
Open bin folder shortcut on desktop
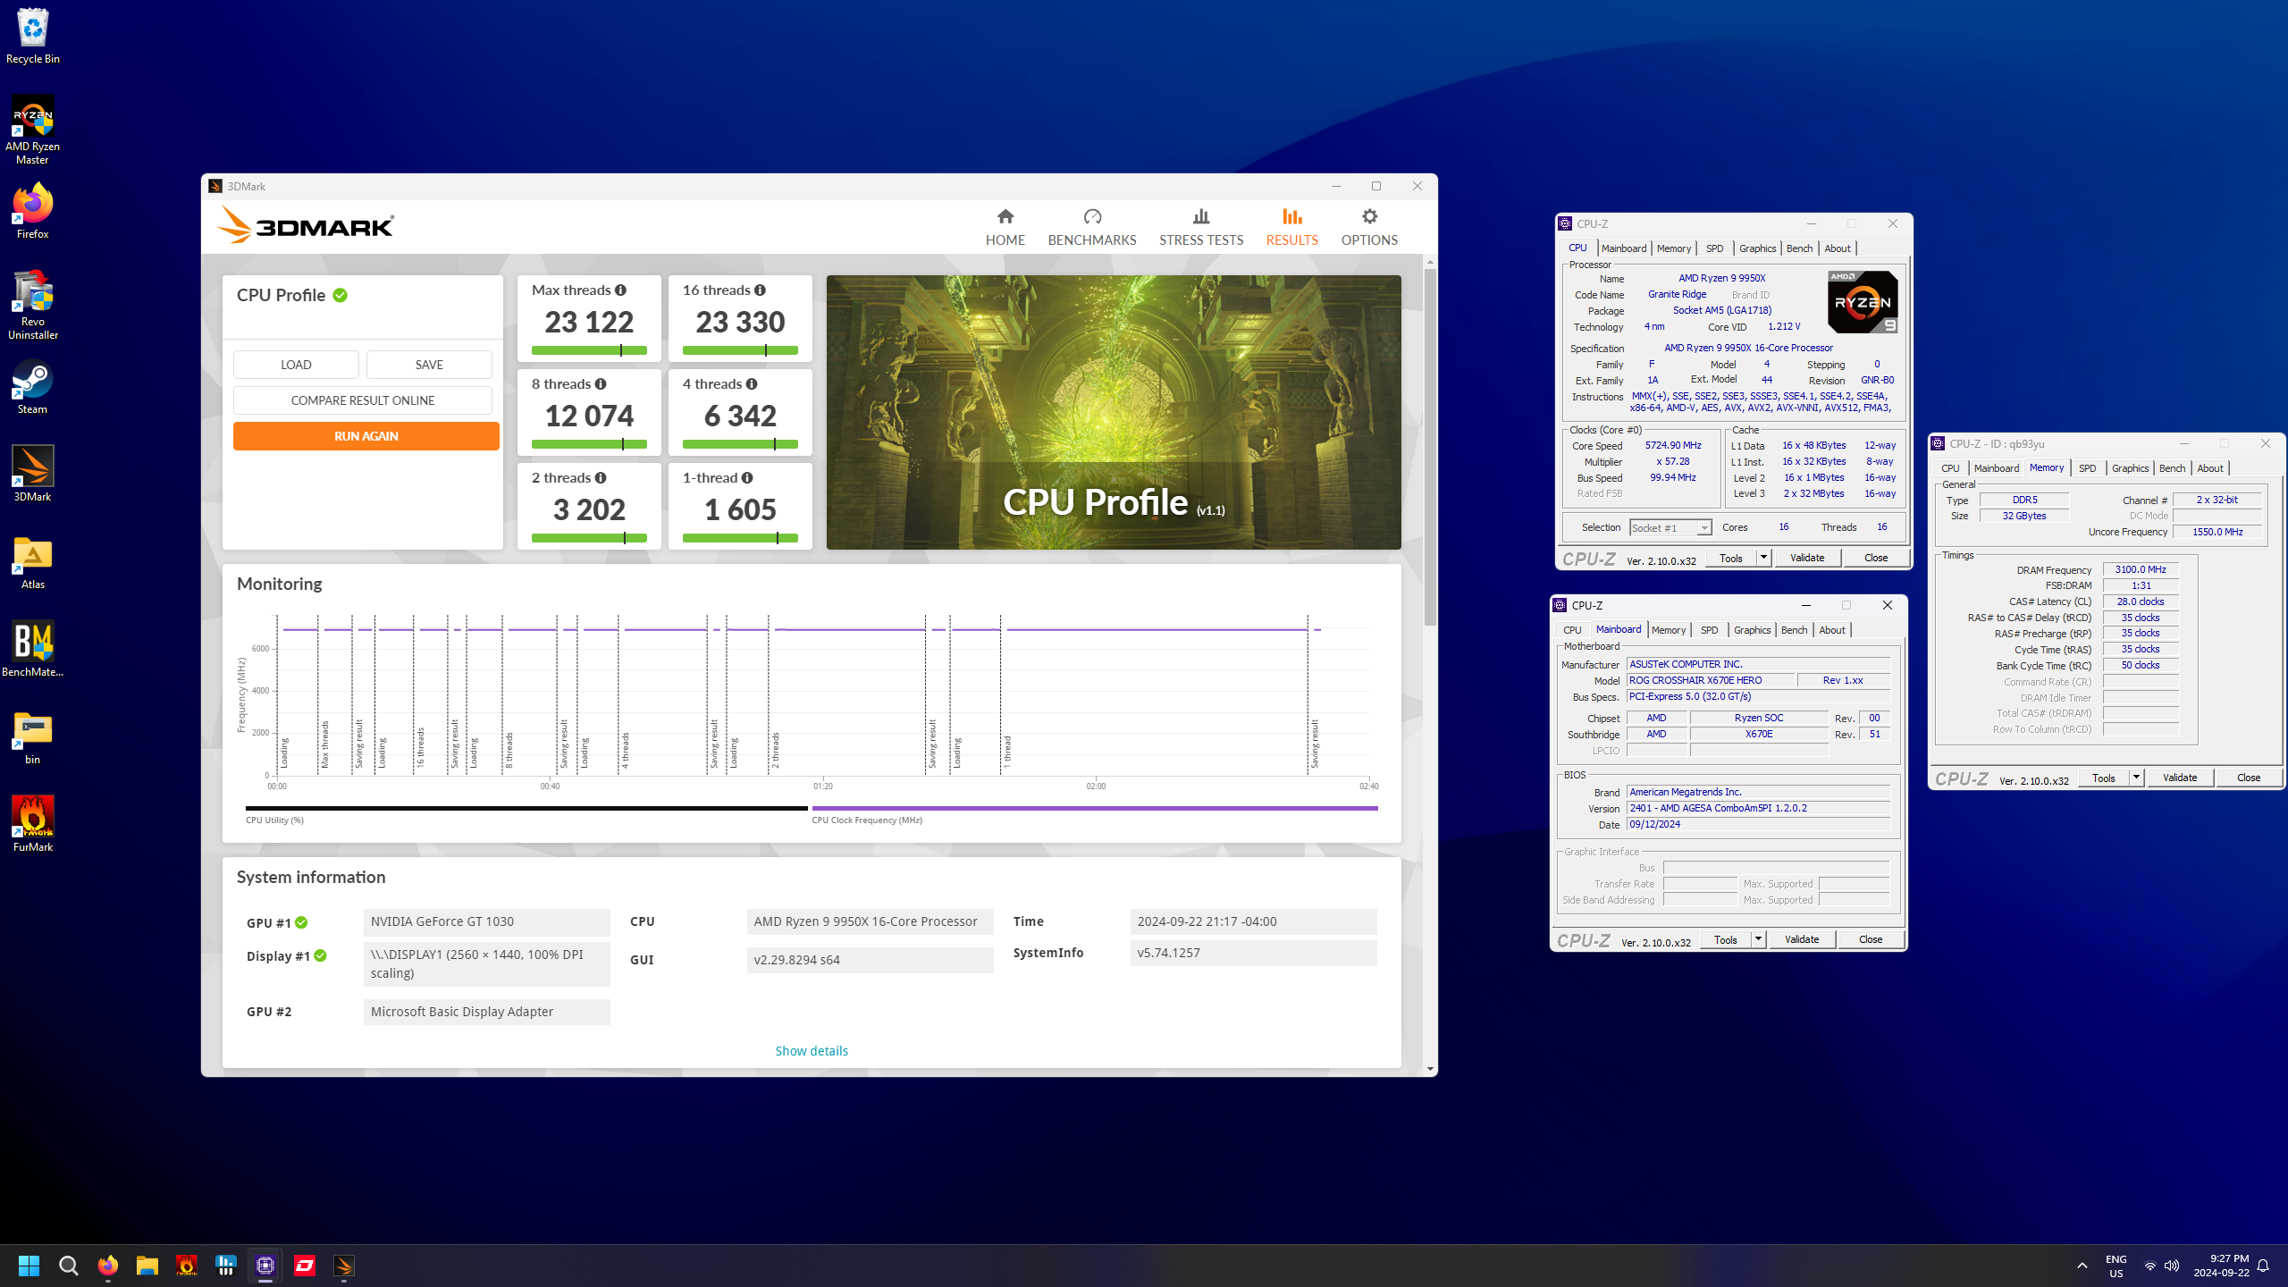(x=33, y=737)
